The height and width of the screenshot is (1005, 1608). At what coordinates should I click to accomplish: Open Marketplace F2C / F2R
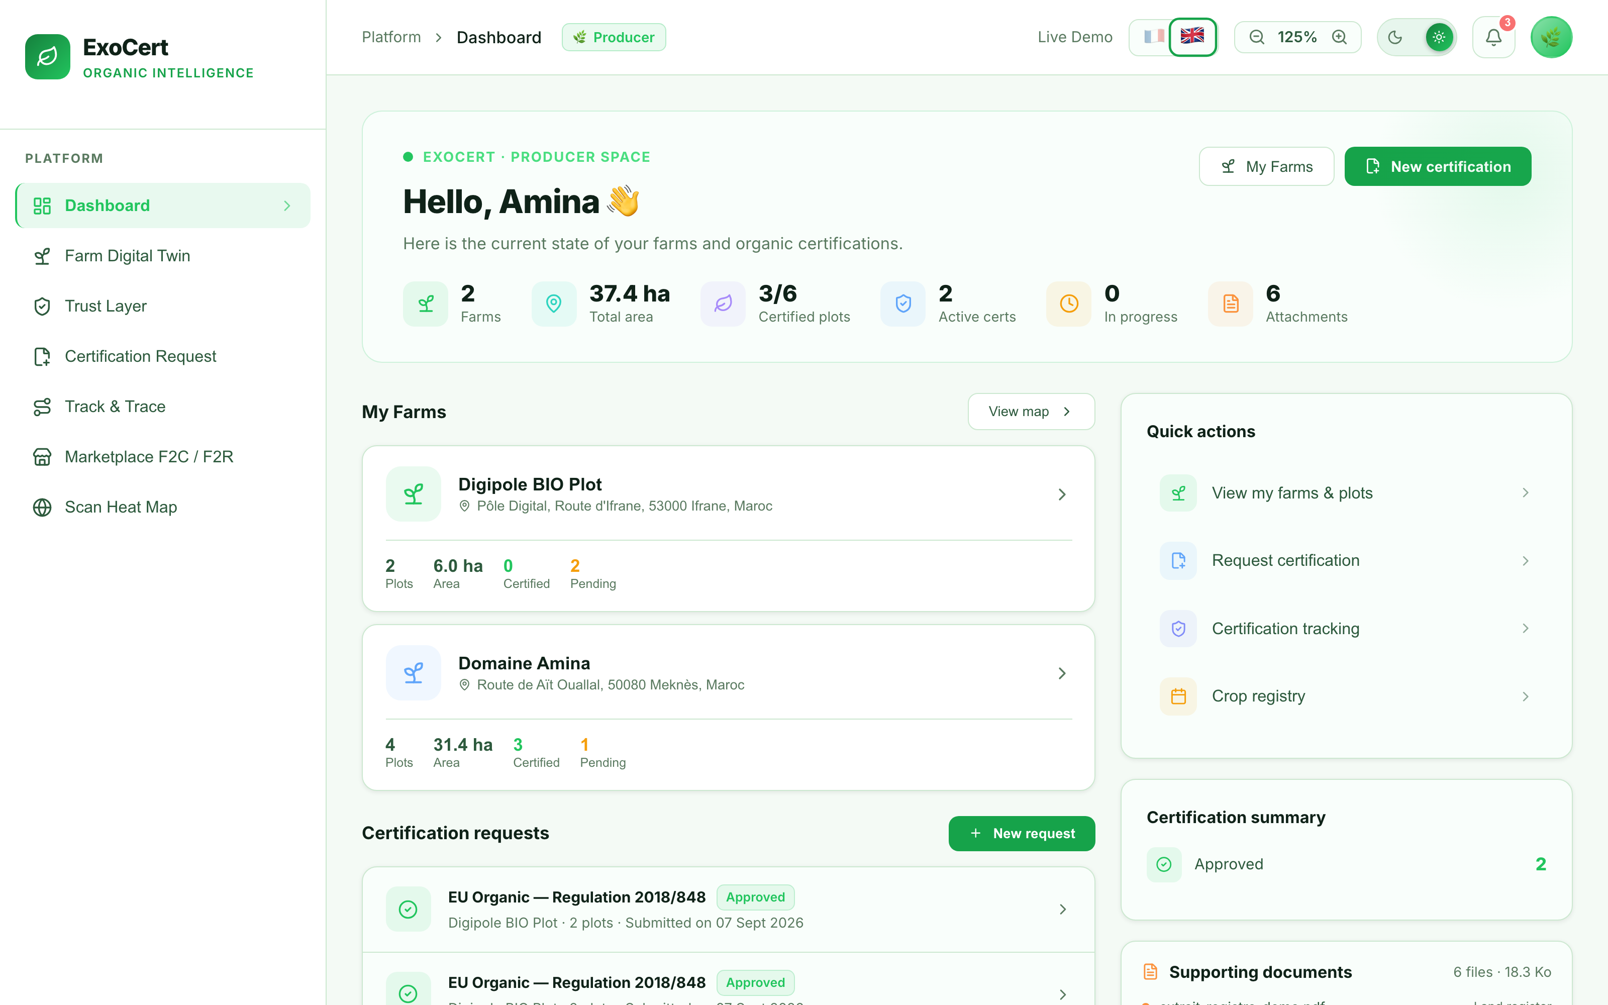(x=163, y=457)
